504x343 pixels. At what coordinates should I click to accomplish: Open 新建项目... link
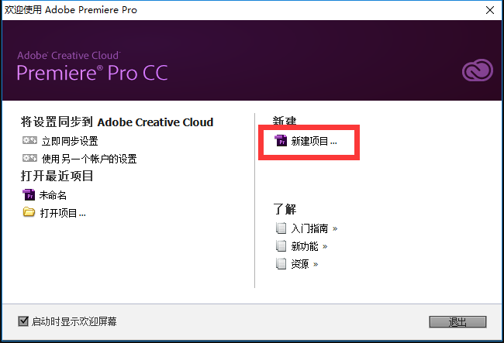point(314,141)
